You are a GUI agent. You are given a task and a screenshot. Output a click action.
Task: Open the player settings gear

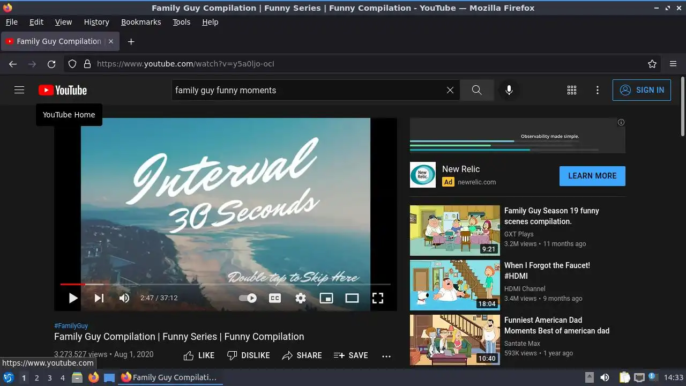coord(301,298)
